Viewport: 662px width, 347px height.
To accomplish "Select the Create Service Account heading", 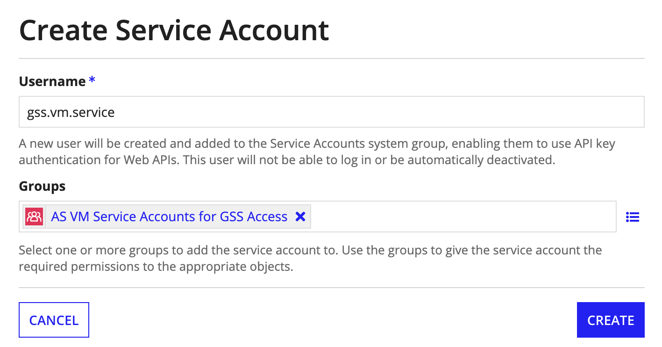I will (x=174, y=30).
